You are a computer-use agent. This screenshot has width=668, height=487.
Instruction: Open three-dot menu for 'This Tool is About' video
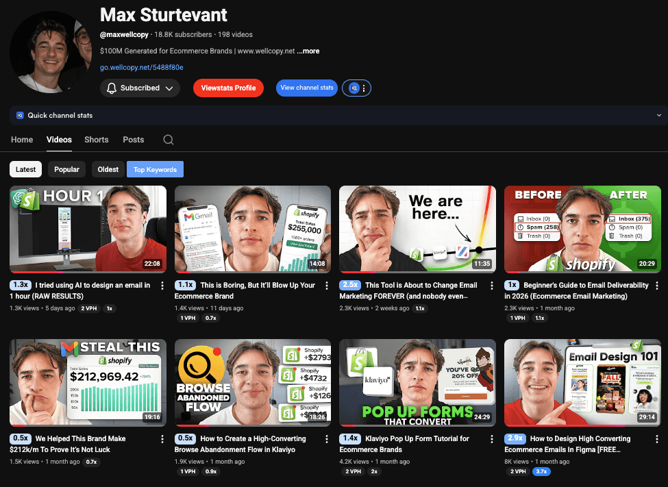(x=492, y=286)
